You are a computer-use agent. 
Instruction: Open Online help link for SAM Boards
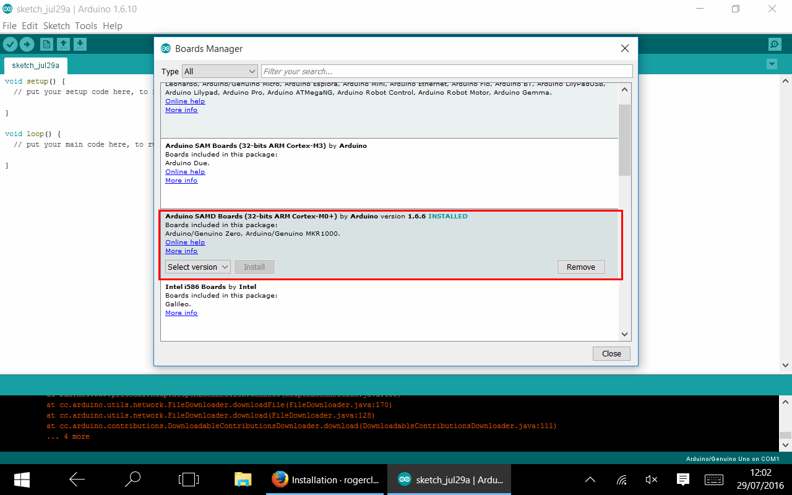coord(185,172)
